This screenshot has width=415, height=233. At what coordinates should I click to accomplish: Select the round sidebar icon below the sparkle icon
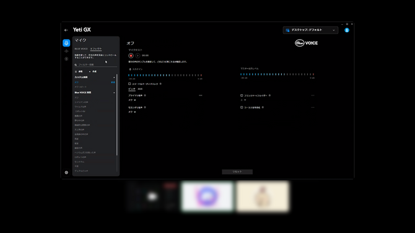pyautogui.click(x=66, y=59)
